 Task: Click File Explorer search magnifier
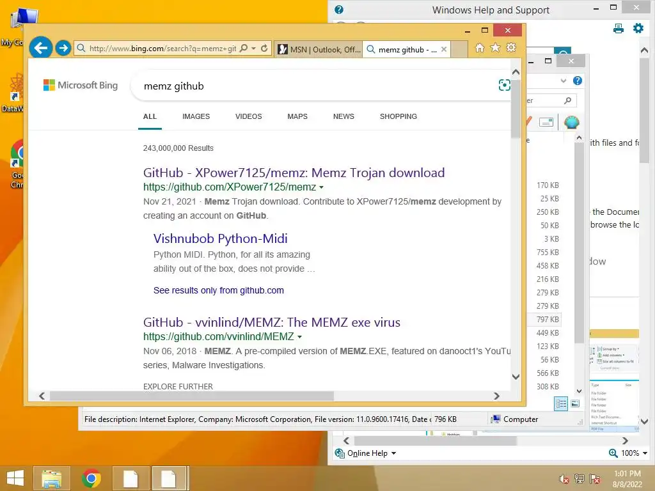point(567,100)
